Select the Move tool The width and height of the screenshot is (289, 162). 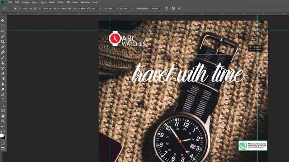click(3, 20)
